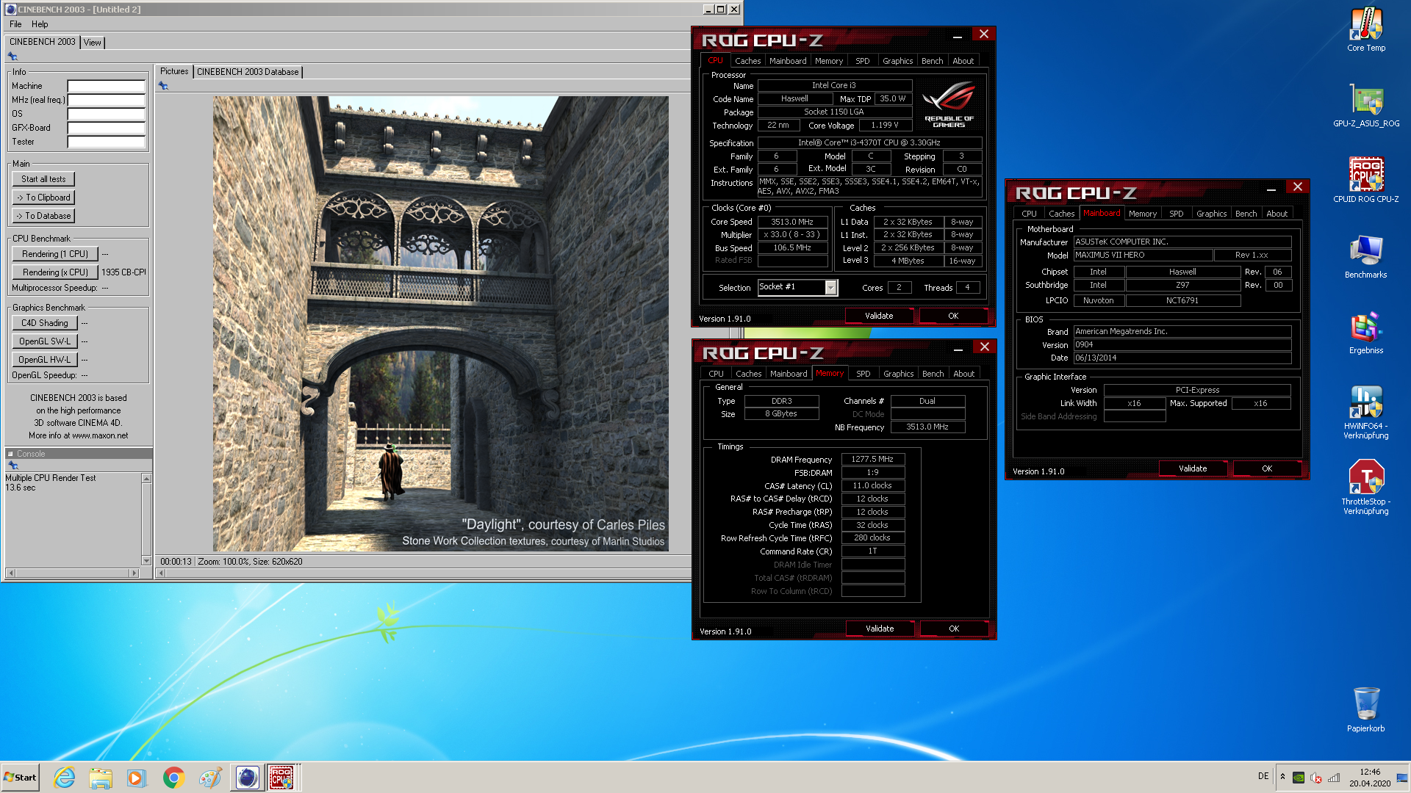The image size is (1411, 793).
Task: Open Papierkorb recycle bin icon
Action: point(1365,709)
